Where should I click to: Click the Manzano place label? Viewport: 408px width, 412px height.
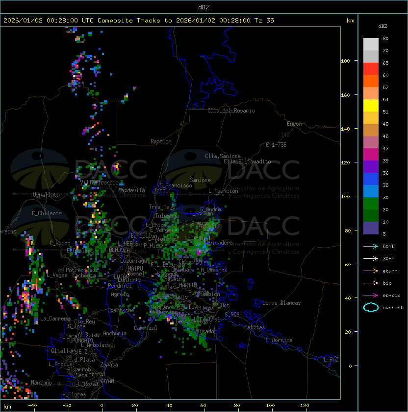[x=41, y=383]
